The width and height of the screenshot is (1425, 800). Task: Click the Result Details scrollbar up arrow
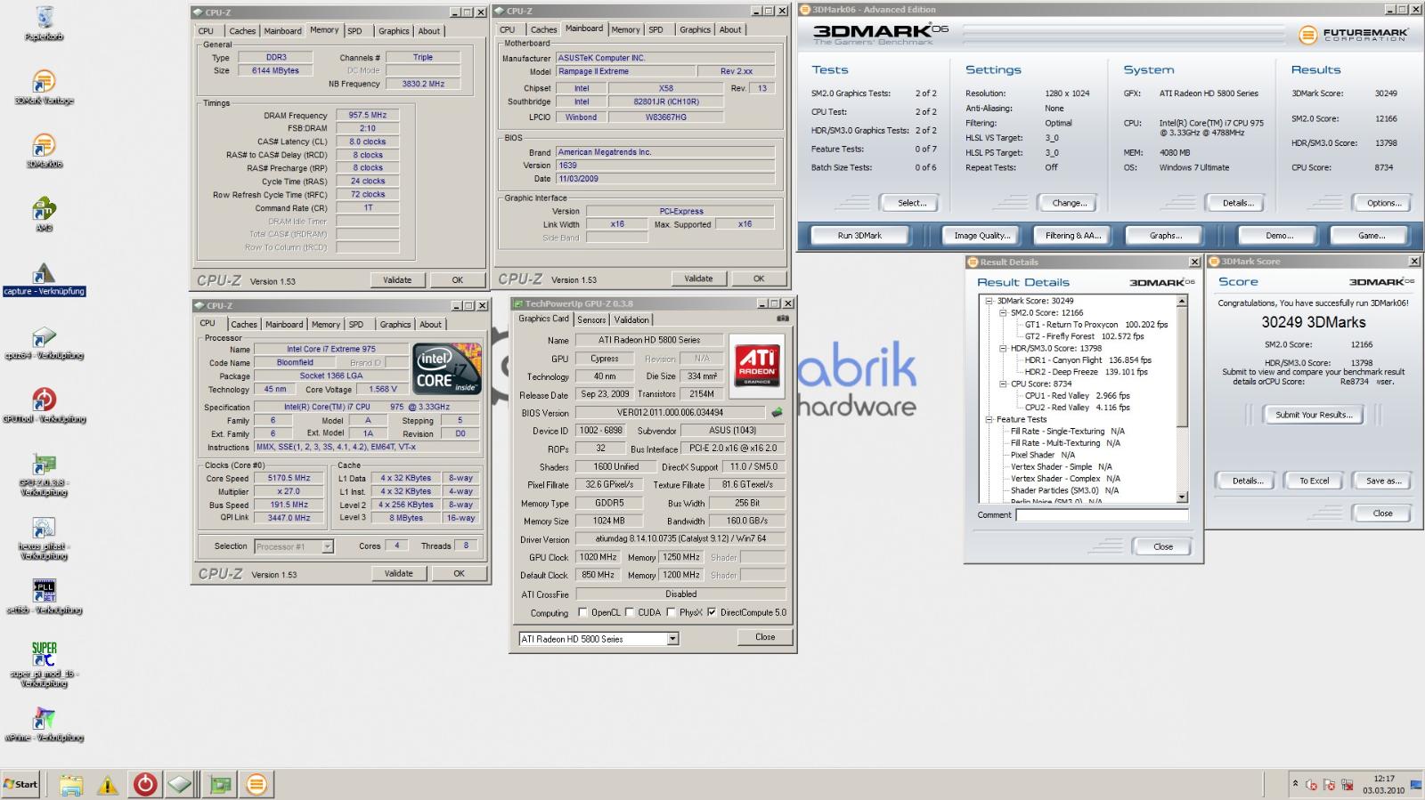(x=1182, y=302)
